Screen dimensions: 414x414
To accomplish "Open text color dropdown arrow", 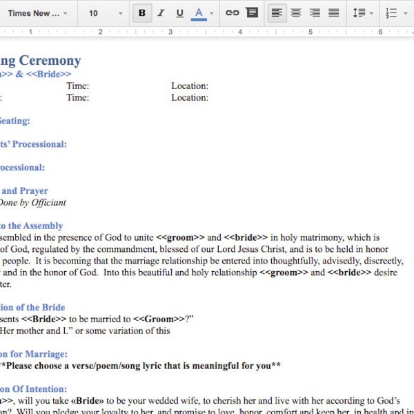I will (x=212, y=13).
